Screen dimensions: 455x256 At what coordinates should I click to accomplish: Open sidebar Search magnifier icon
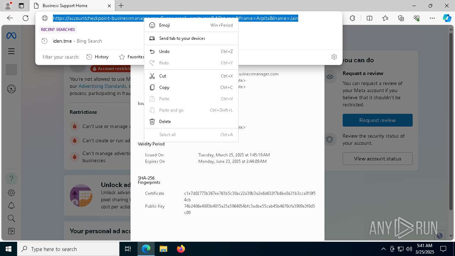(11, 218)
